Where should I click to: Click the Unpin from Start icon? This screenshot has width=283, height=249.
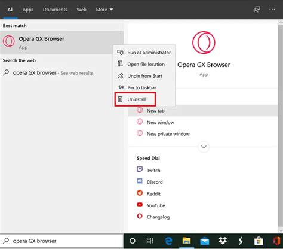[x=120, y=76]
